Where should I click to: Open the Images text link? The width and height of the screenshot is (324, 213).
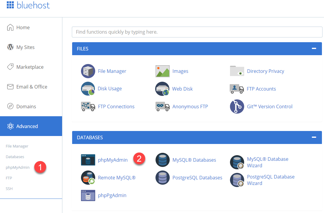click(x=180, y=71)
